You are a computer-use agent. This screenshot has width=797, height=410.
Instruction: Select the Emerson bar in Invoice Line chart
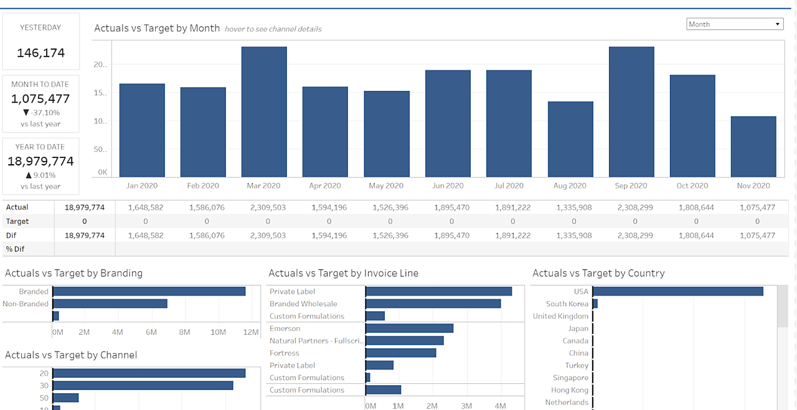coord(409,328)
